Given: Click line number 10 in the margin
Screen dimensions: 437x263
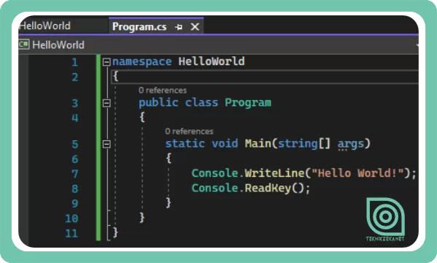Looking at the screenshot, I should pyautogui.click(x=71, y=218).
